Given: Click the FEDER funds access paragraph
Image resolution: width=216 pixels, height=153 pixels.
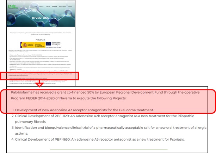Looking at the screenshot, I should [x=41, y=51].
